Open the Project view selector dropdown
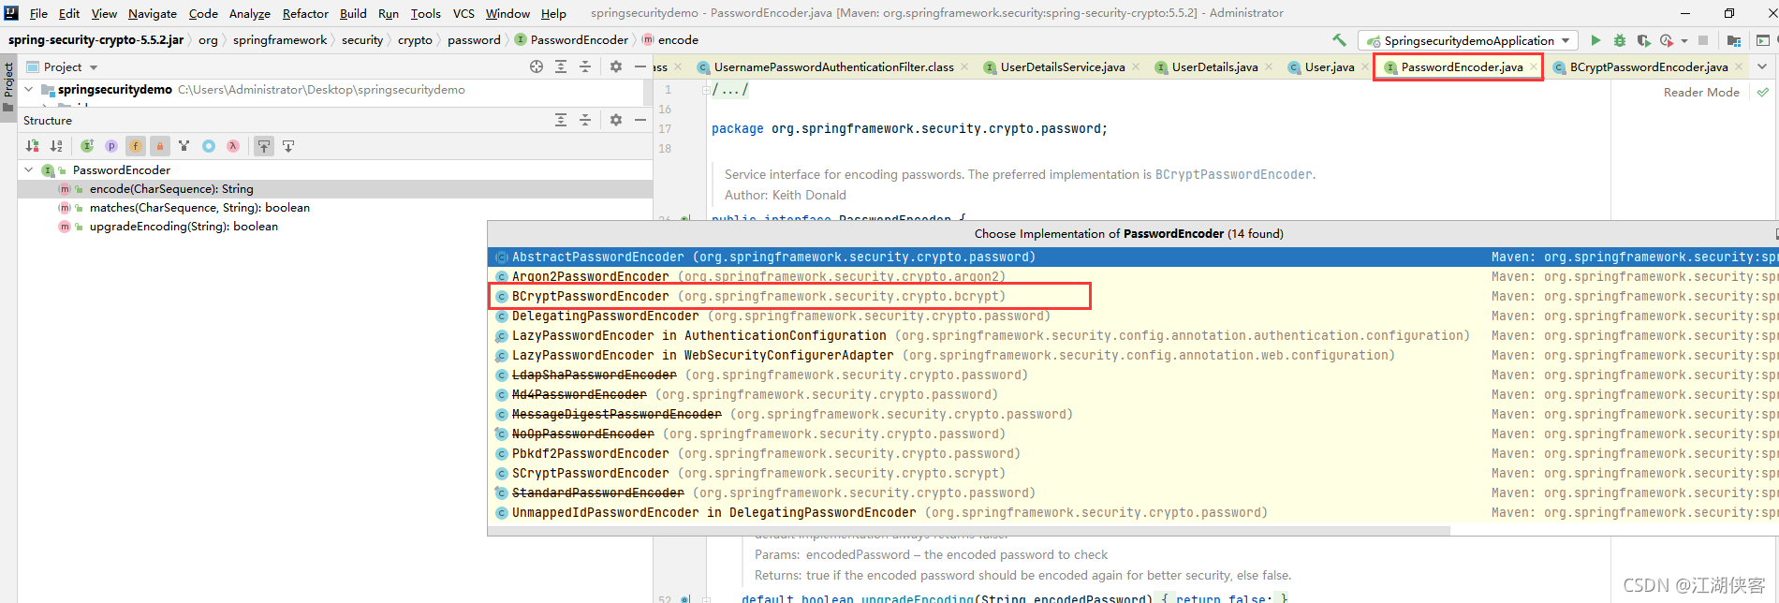Image resolution: width=1779 pixels, height=603 pixels. [x=63, y=66]
